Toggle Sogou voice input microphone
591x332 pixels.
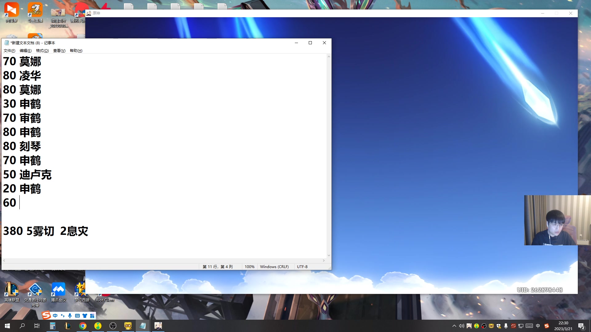pos(70,316)
